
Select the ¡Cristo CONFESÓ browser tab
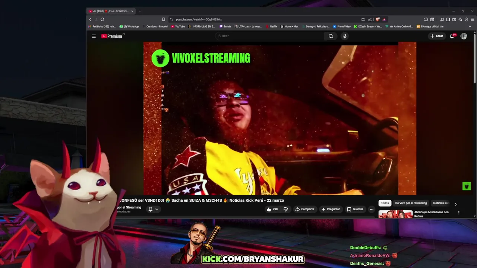click(x=111, y=11)
